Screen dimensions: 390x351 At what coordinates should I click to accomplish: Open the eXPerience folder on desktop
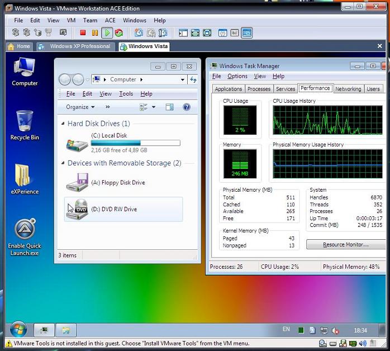click(25, 179)
